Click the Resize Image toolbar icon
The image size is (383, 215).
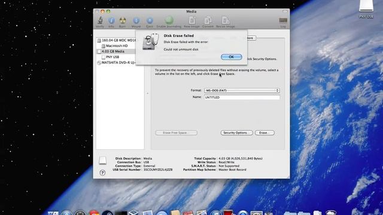[x=226, y=20]
